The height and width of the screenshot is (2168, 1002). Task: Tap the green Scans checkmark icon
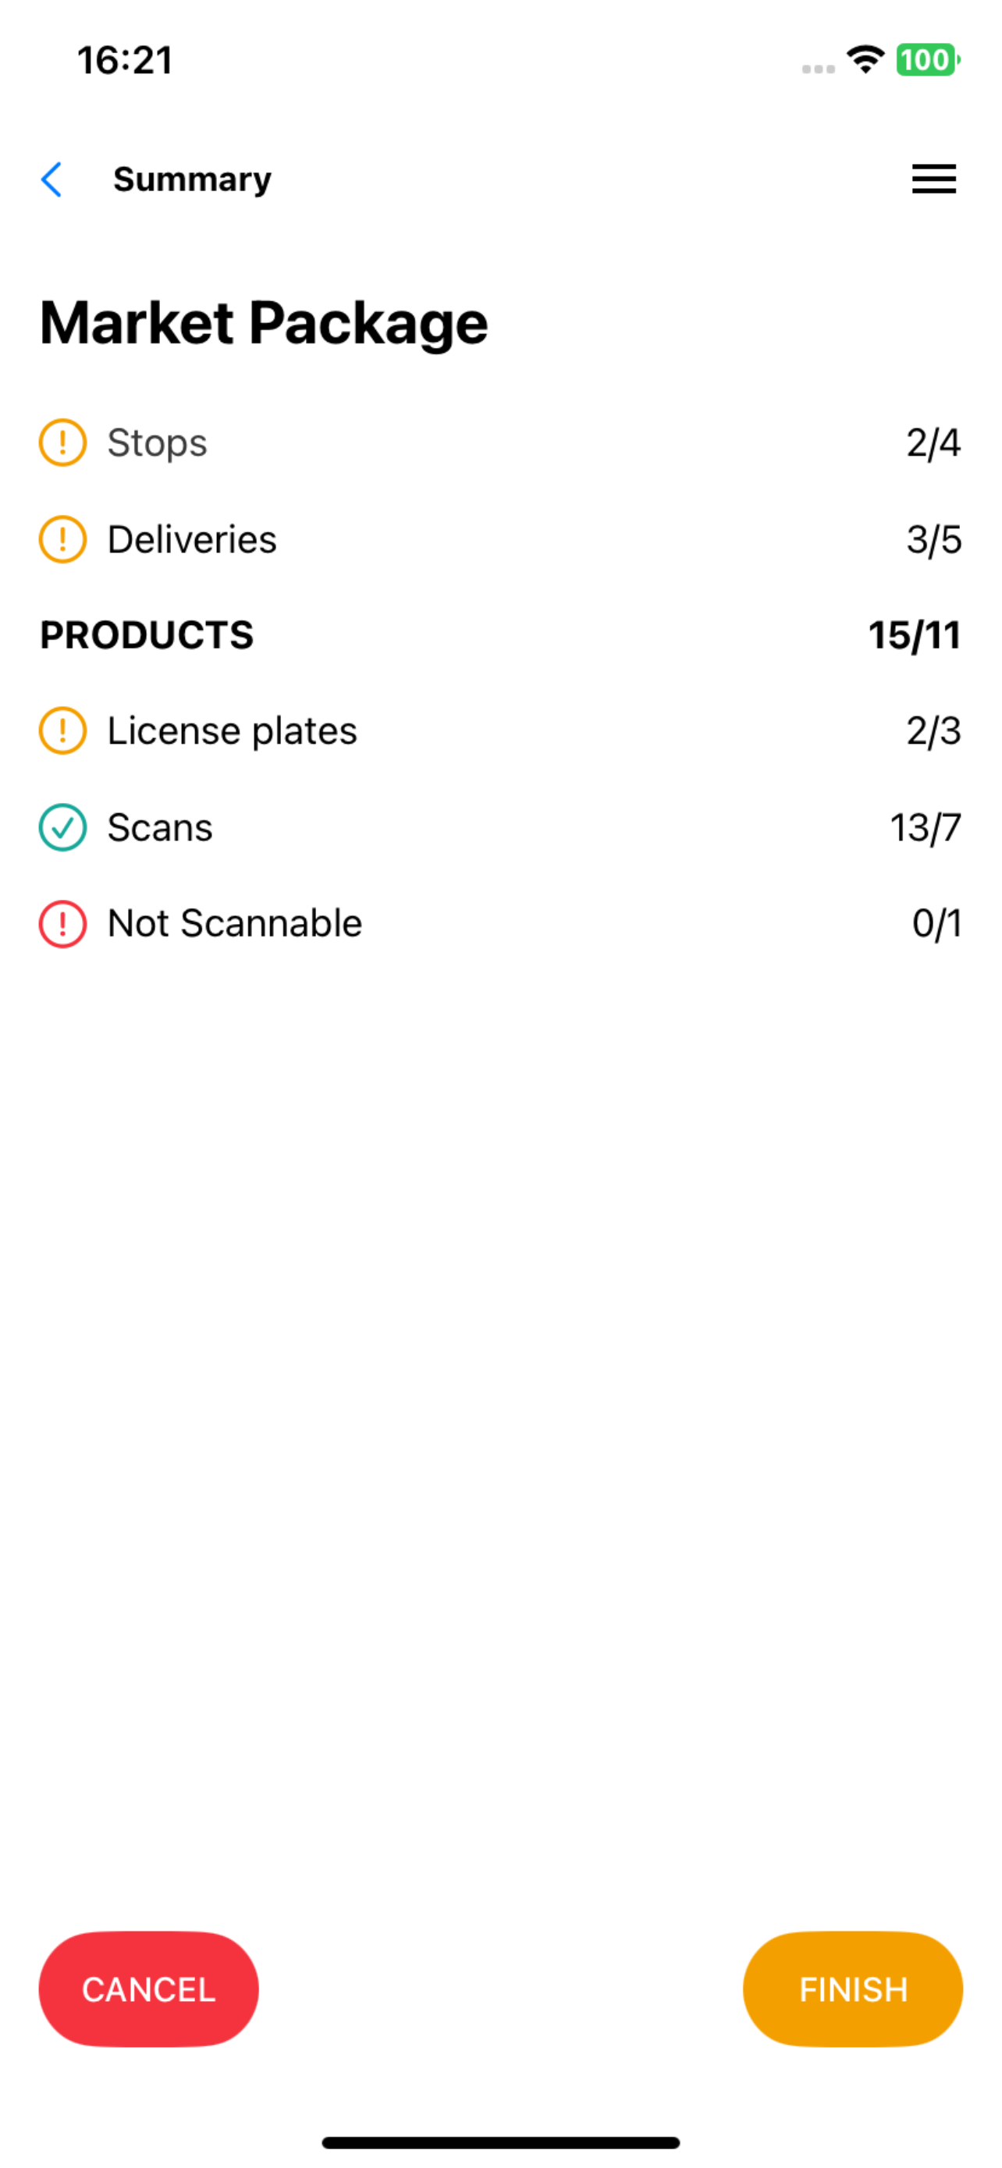(x=63, y=827)
